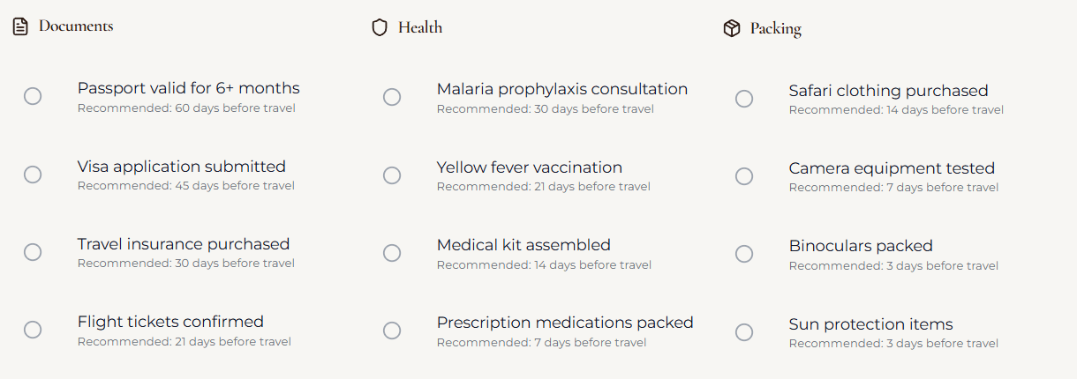
Task: Toggle Flight tickets confirmed checkbox
Action: 33,330
